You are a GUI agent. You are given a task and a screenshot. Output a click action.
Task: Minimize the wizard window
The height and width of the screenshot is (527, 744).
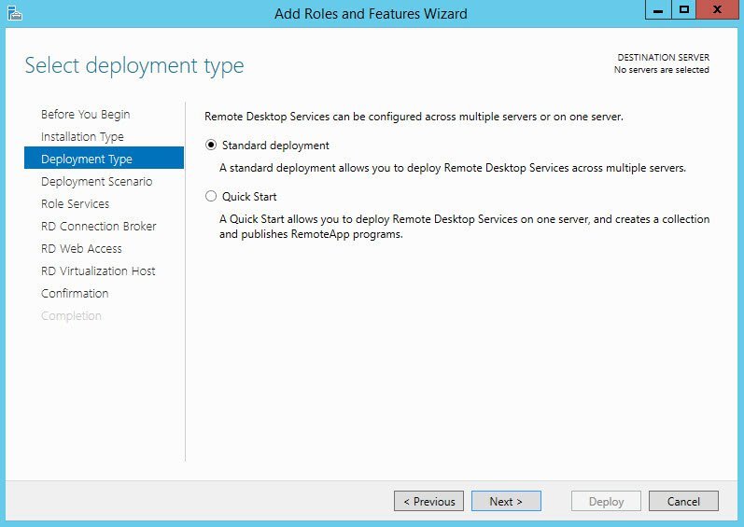tap(658, 10)
